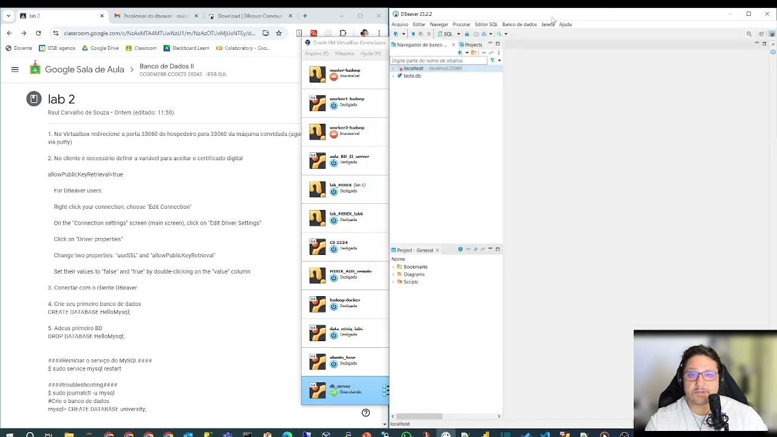Screen dimensions: 777x437
Task: Select CS 3224 VM in VirtualBox list
Action: 345,246
